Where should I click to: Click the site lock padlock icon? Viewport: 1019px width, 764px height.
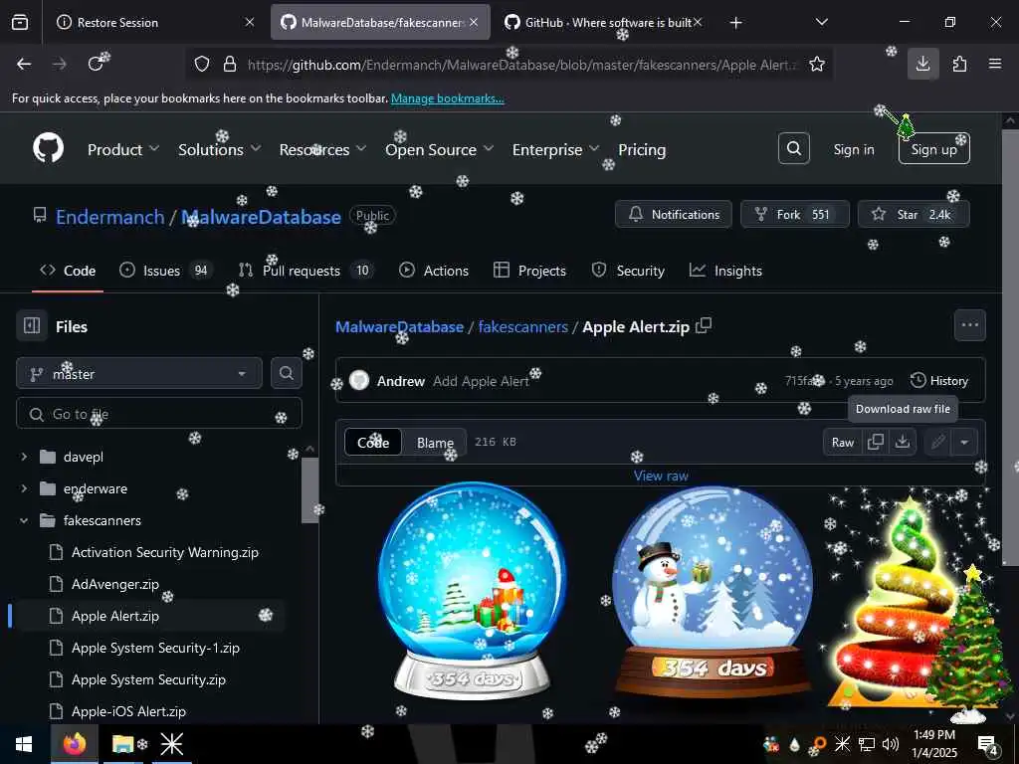pyautogui.click(x=230, y=64)
